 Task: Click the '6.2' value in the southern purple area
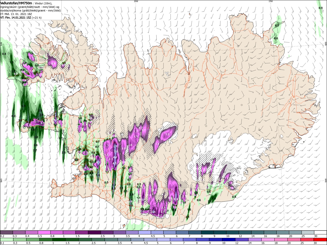pyautogui.click(x=176, y=199)
